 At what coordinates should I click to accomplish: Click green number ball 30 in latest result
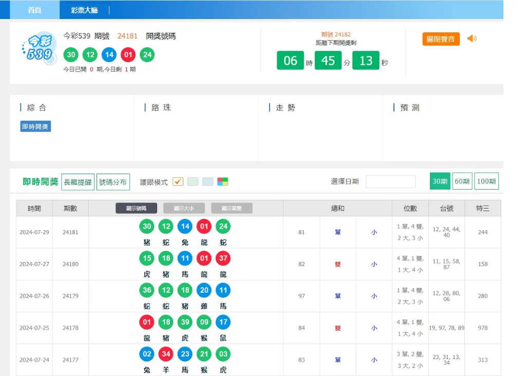70,54
